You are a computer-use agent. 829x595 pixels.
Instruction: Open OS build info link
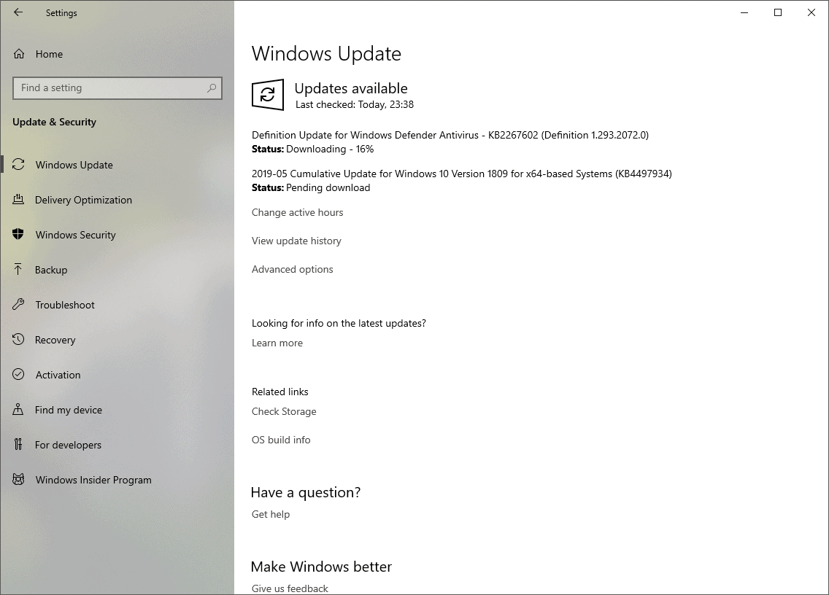281,440
